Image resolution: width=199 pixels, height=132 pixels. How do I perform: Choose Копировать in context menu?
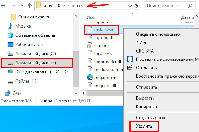tap(148, 107)
